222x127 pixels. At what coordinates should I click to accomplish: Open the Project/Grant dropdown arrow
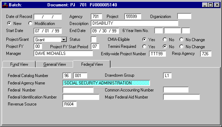pos(64,40)
